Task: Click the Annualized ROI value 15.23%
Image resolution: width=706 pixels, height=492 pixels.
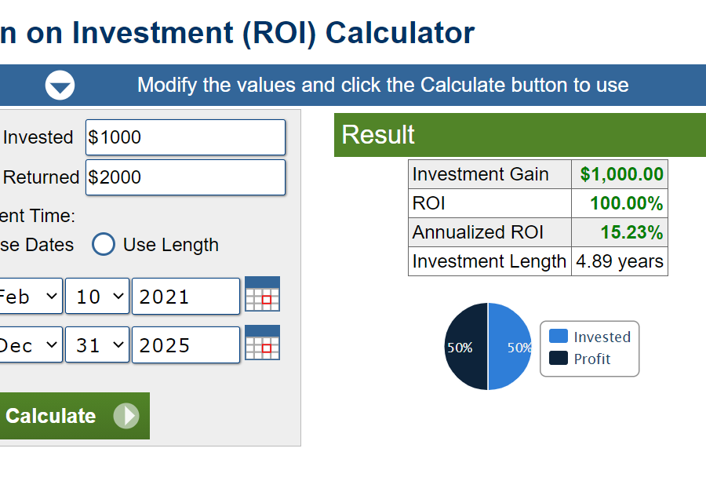Action: [631, 232]
